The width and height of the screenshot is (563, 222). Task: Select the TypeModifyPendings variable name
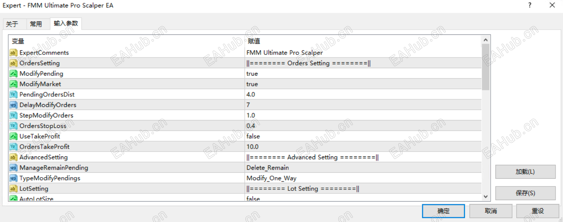point(50,178)
